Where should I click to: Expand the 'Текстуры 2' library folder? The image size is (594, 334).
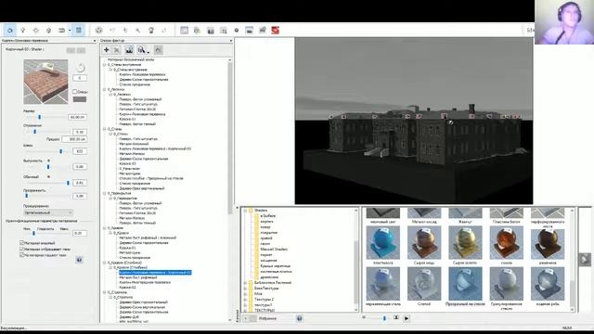coord(245,299)
